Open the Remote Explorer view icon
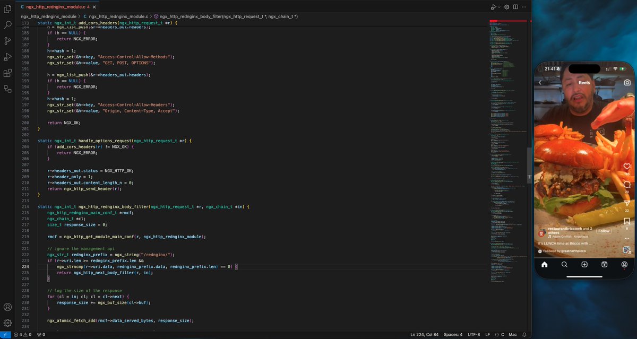Image resolution: width=637 pixels, height=339 pixels. coord(7,89)
